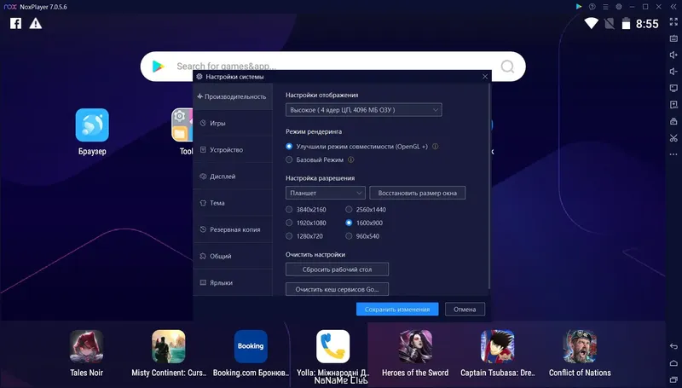Select 1600x900 resolution
Image resolution: width=682 pixels, height=388 pixels.
pyautogui.click(x=349, y=223)
